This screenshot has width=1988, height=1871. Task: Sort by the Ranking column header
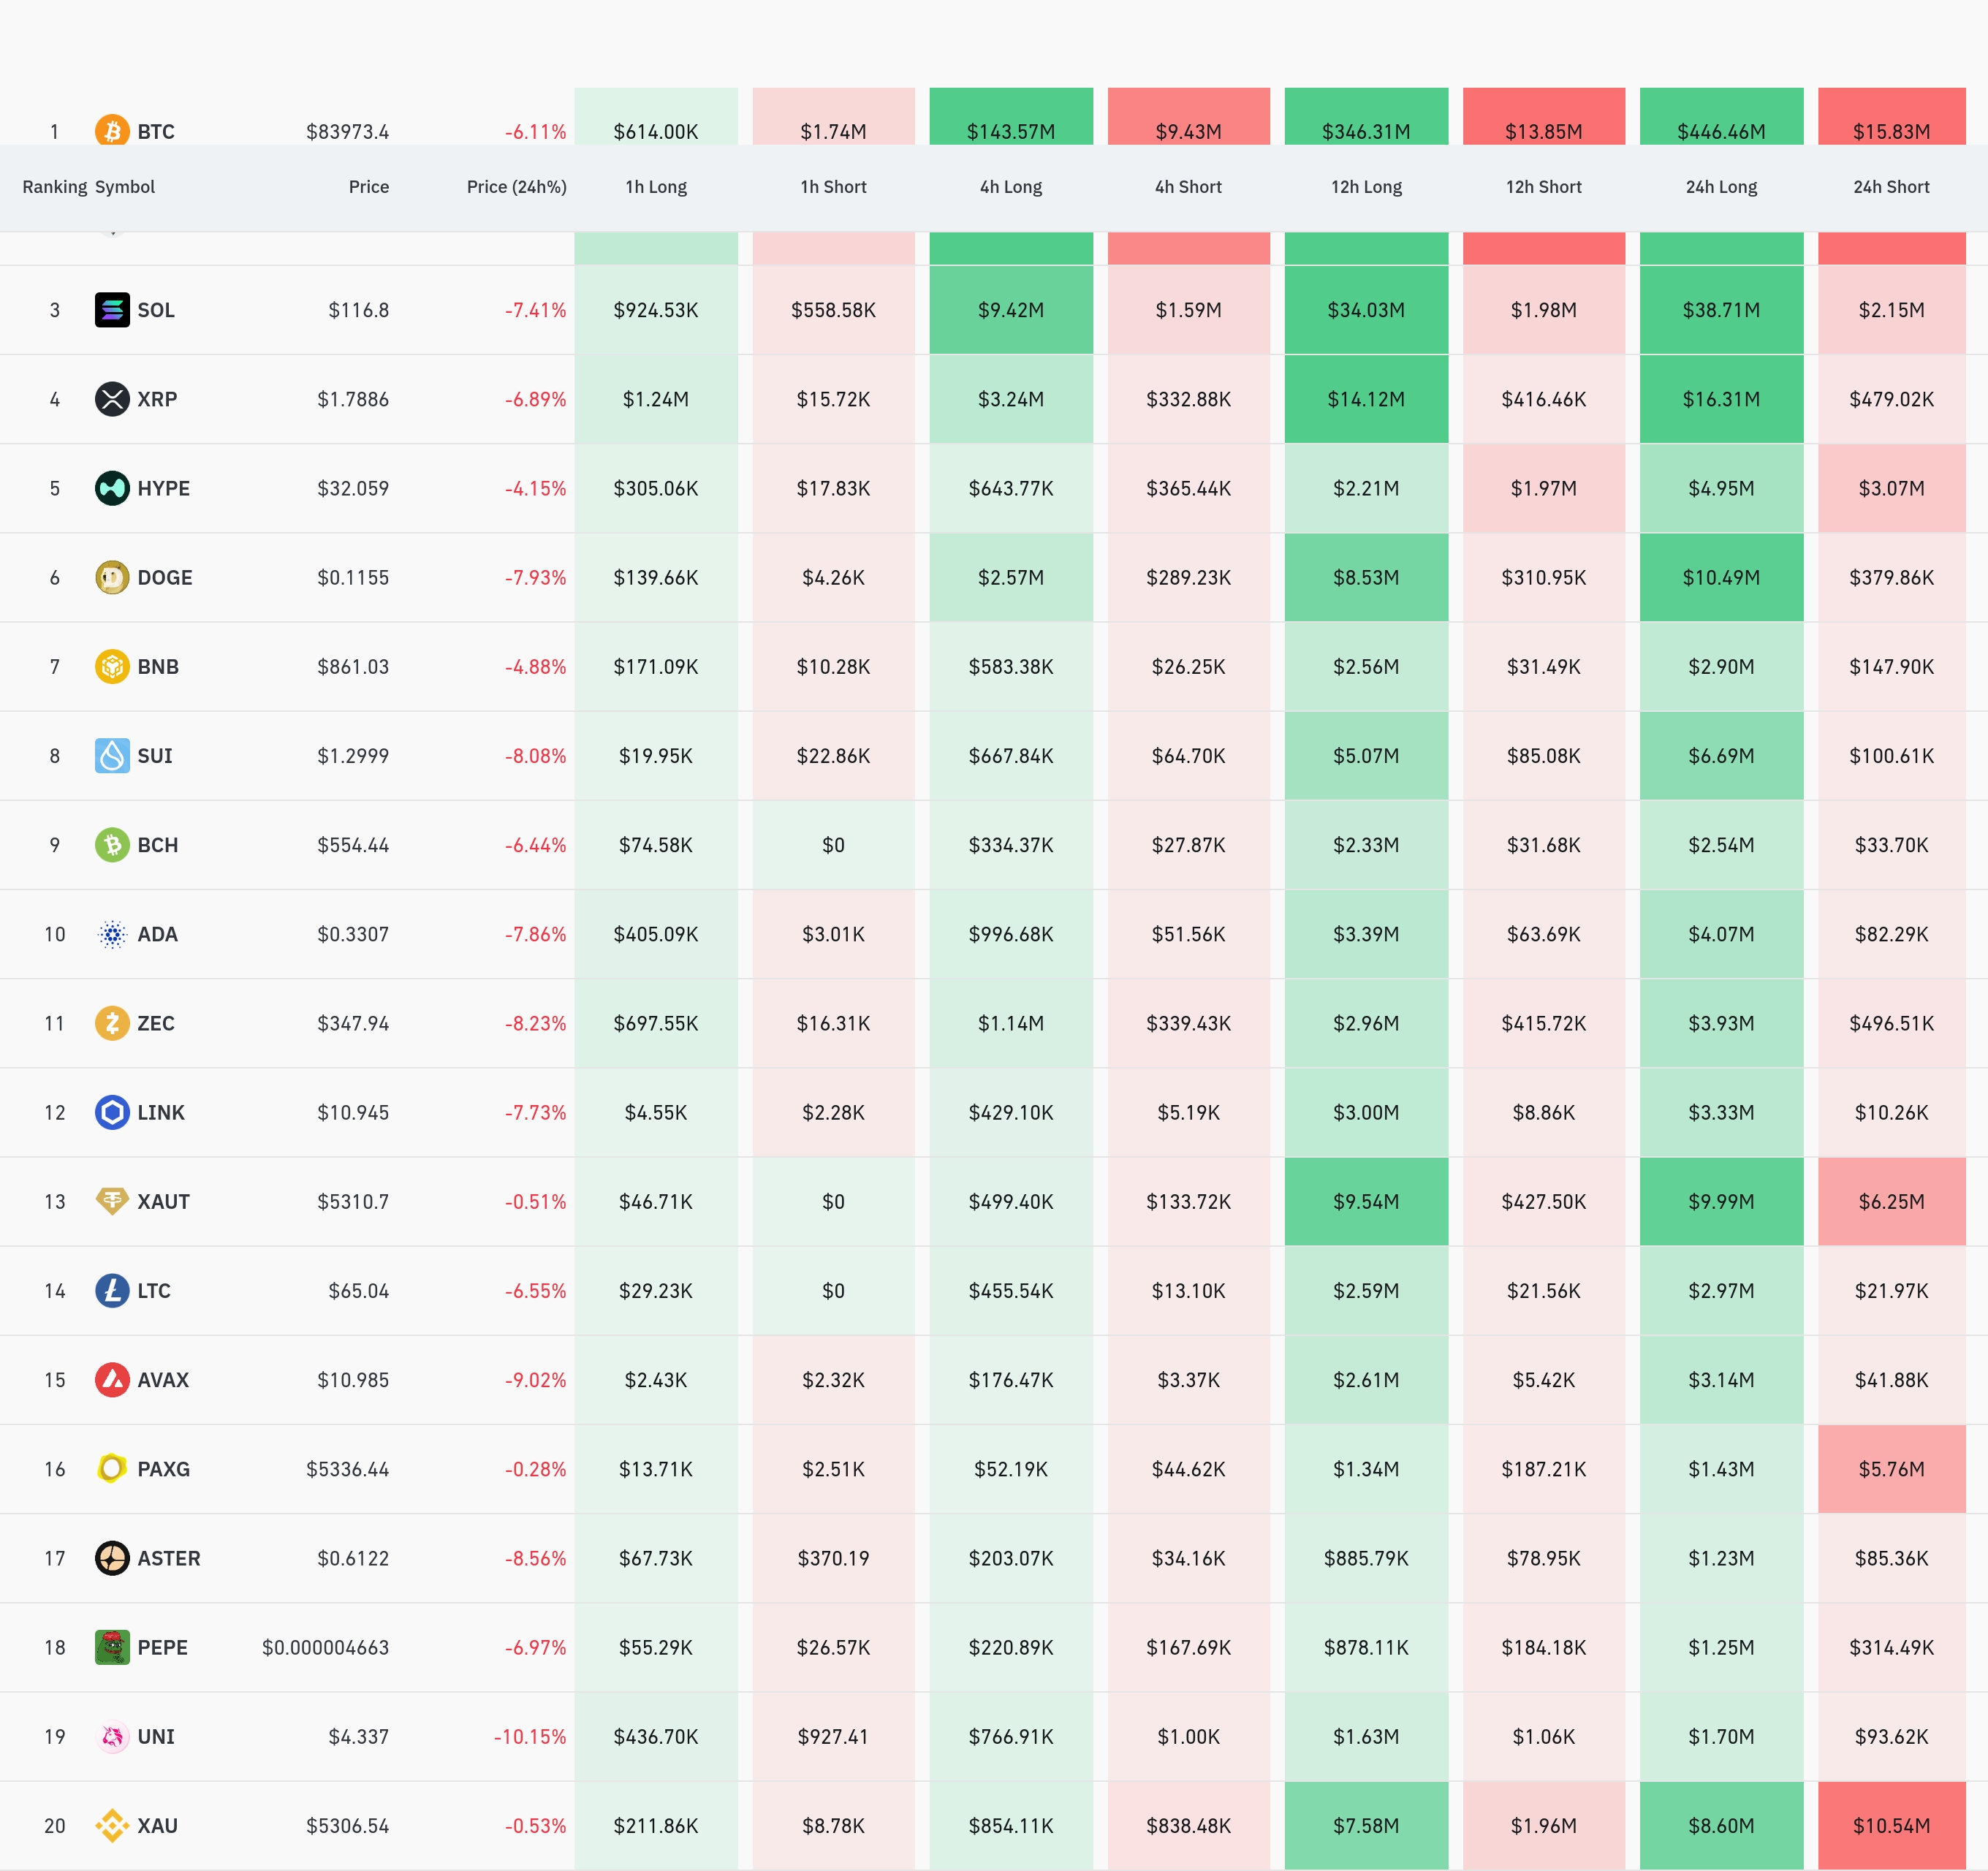point(54,187)
